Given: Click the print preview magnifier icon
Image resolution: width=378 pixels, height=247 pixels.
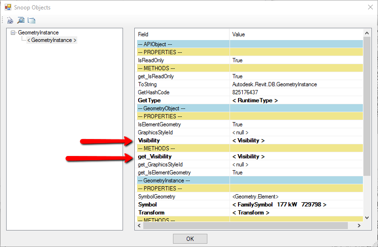Looking at the screenshot, I should [21, 20].
